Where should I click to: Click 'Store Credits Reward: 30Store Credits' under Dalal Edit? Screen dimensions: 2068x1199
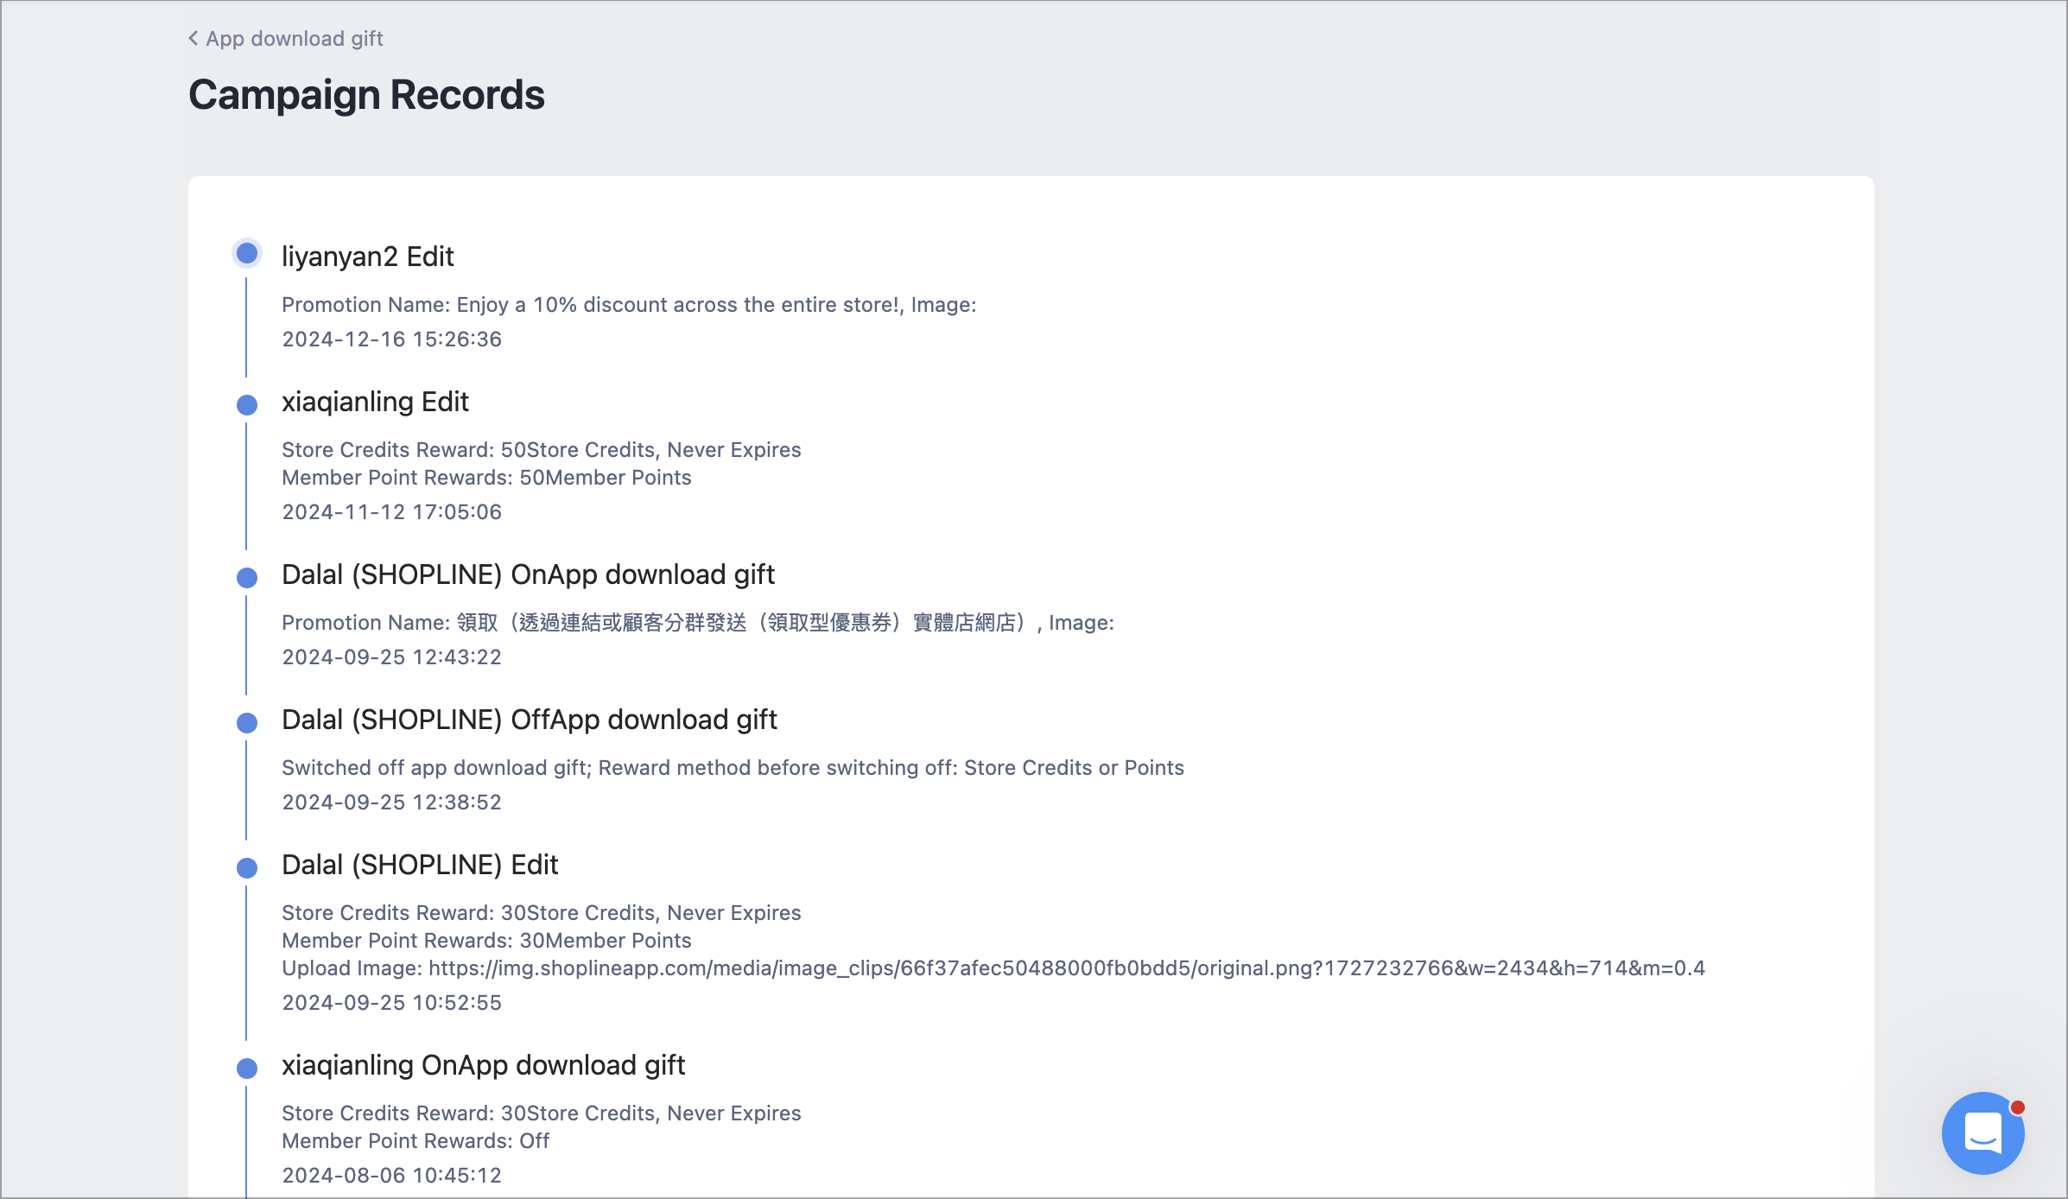[x=542, y=913]
